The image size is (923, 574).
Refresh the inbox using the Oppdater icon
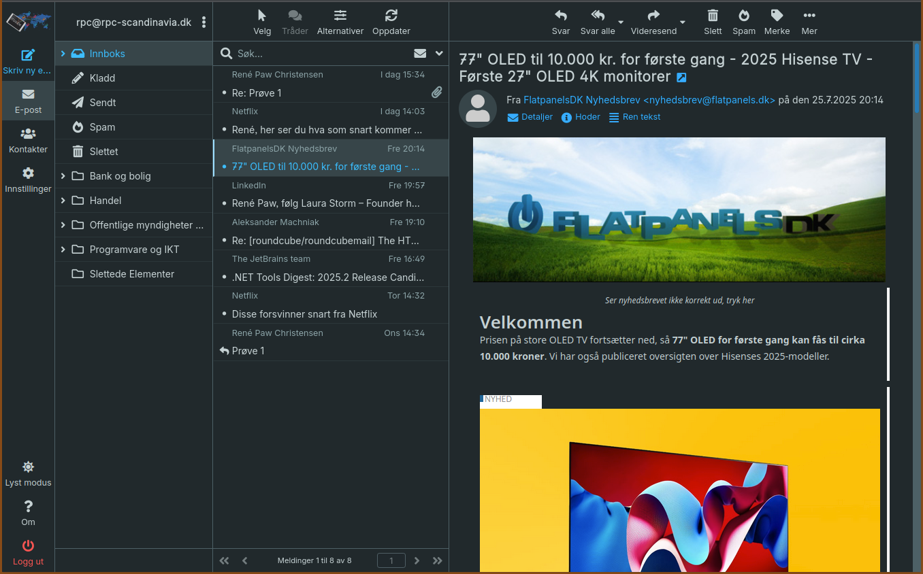click(x=391, y=21)
